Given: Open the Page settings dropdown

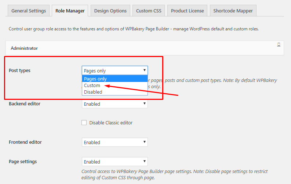Looking at the screenshot, I should [114, 162].
